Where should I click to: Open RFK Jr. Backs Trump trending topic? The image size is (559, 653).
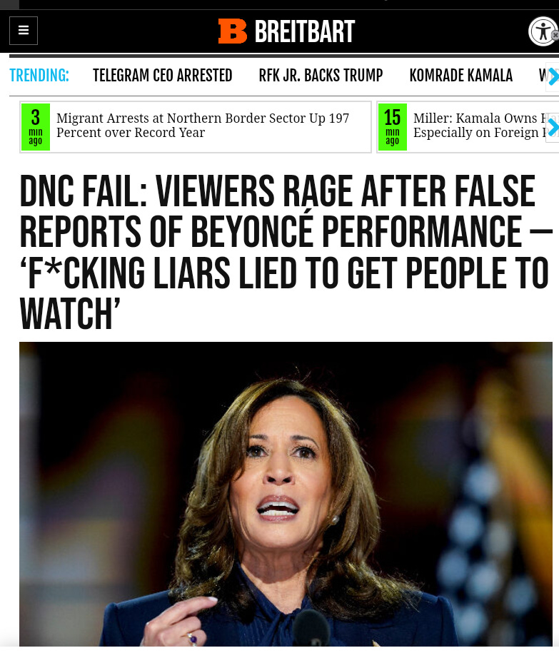321,76
